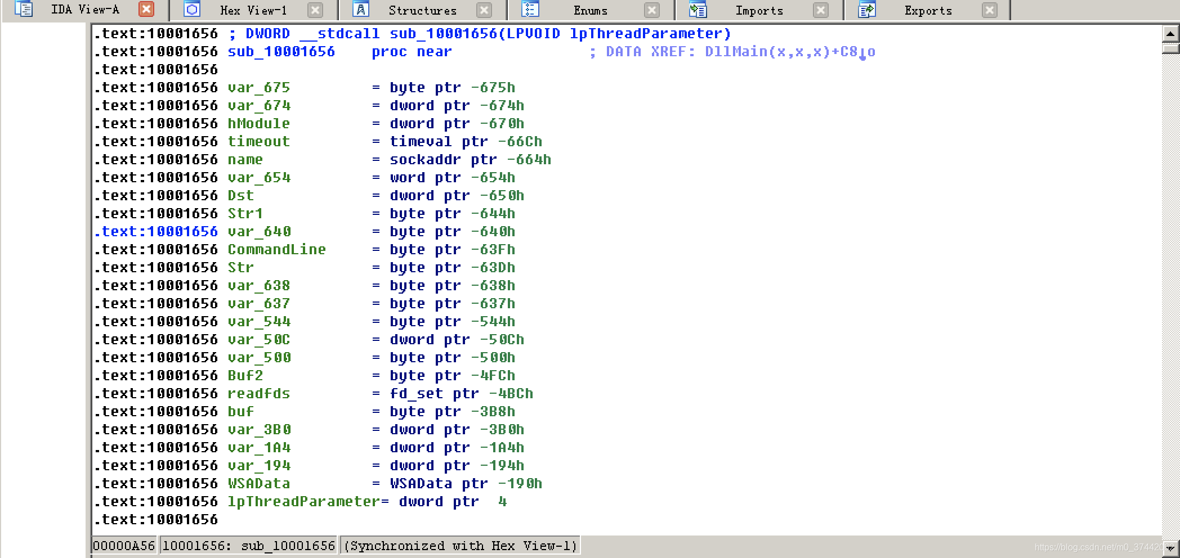The image size is (1180, 558).
Task: Select the name sockaddr variable
Action: 245,160
